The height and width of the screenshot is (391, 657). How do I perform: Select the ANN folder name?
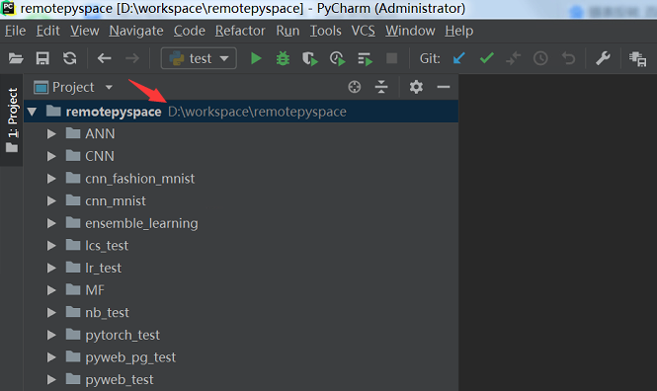100,134
